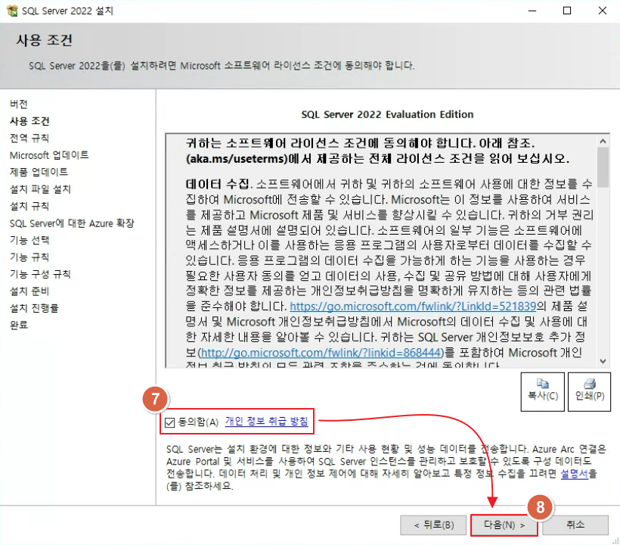Image resolution: width=620 pixels, height=545 pixels.
Task: Select the 설치 준비 step
Action: pyautogui.click(x=29, y=291)
